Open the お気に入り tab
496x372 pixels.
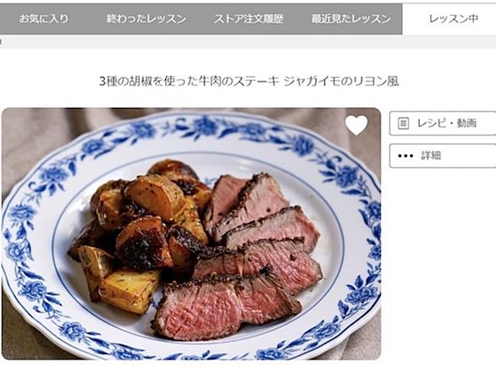44,19
